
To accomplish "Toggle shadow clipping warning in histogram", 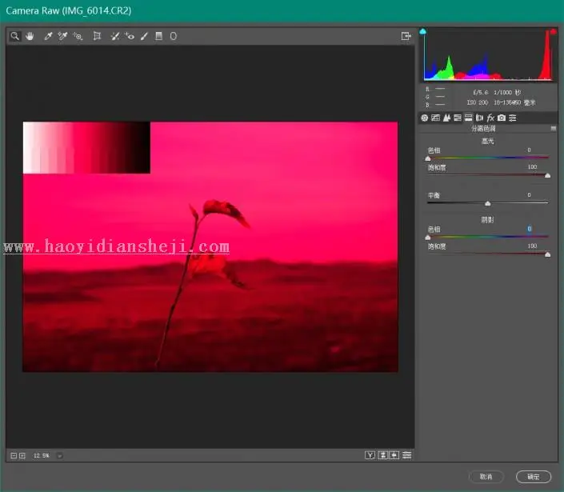I will coord(423,32).
